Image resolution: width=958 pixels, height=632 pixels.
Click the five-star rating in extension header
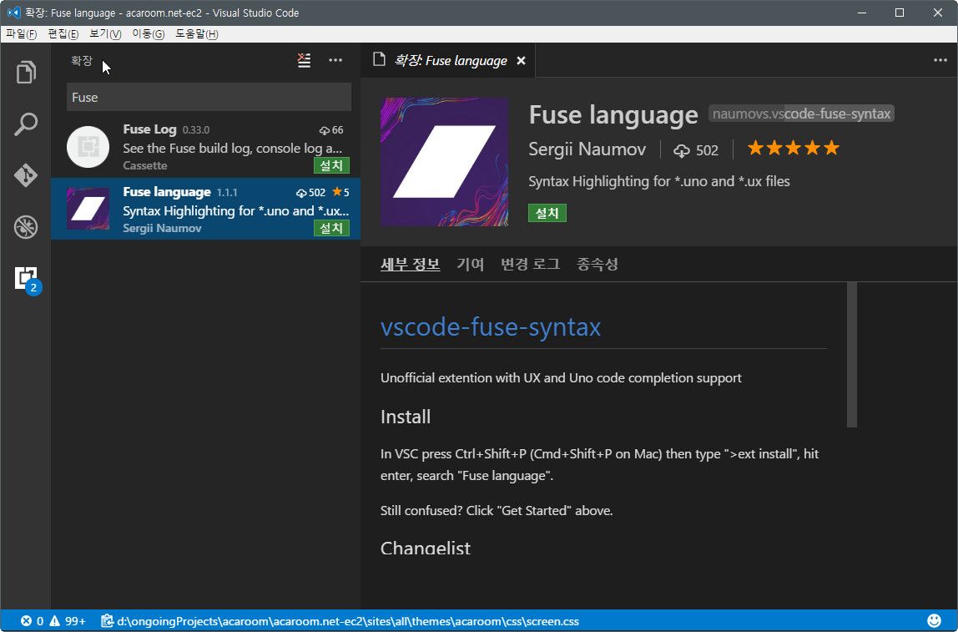point(793,149)
